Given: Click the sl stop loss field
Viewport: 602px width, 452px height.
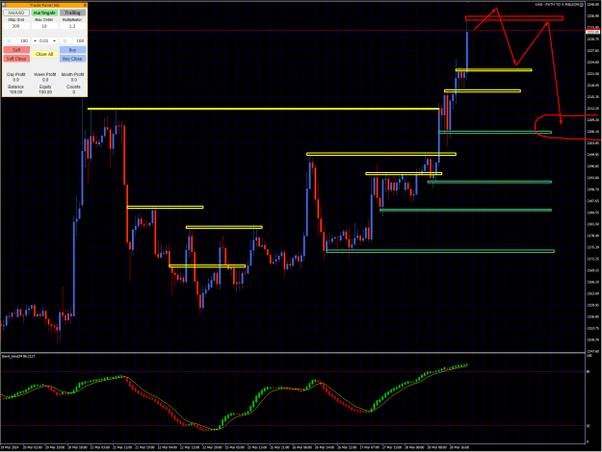Looking at the screenshot, I should [x=17, y=40].
